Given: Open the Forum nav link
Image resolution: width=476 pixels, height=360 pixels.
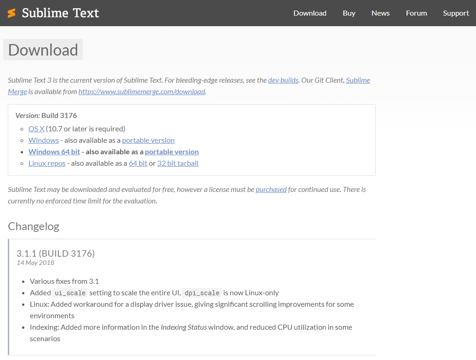Looking at the screenshot, I should pos(416,13).
